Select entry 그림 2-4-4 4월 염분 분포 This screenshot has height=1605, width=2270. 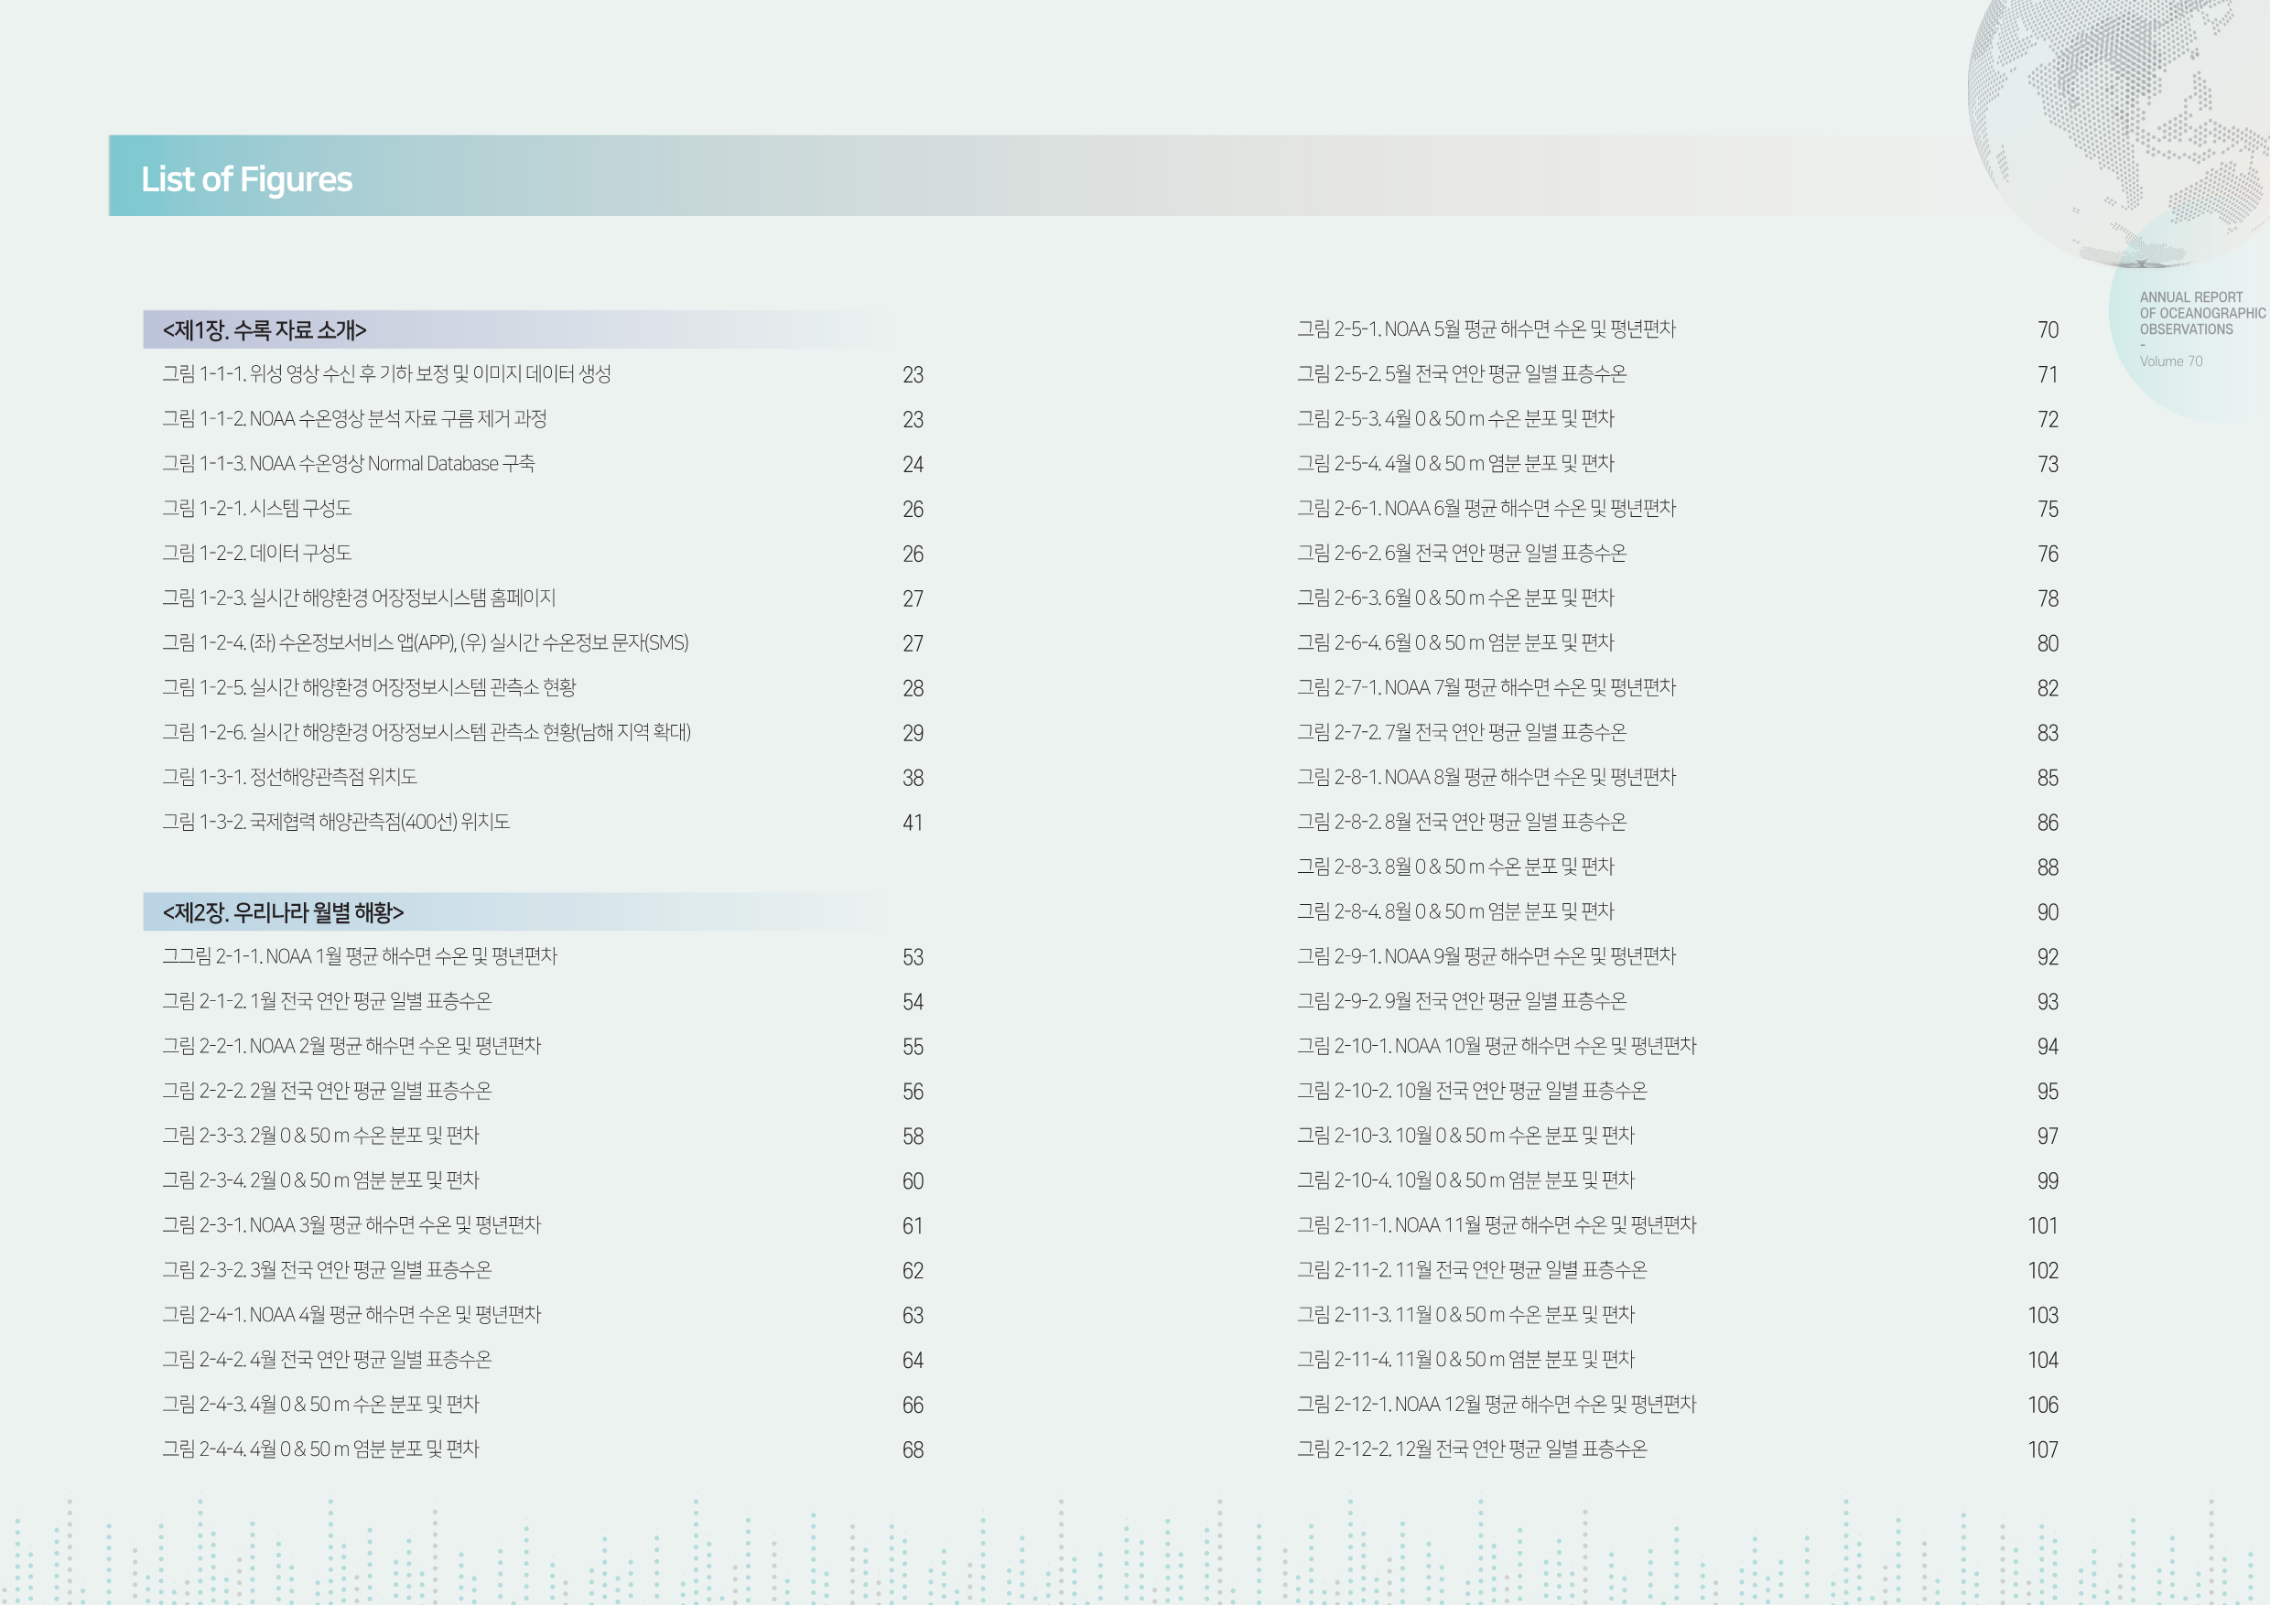click(x=320, y=1449)
